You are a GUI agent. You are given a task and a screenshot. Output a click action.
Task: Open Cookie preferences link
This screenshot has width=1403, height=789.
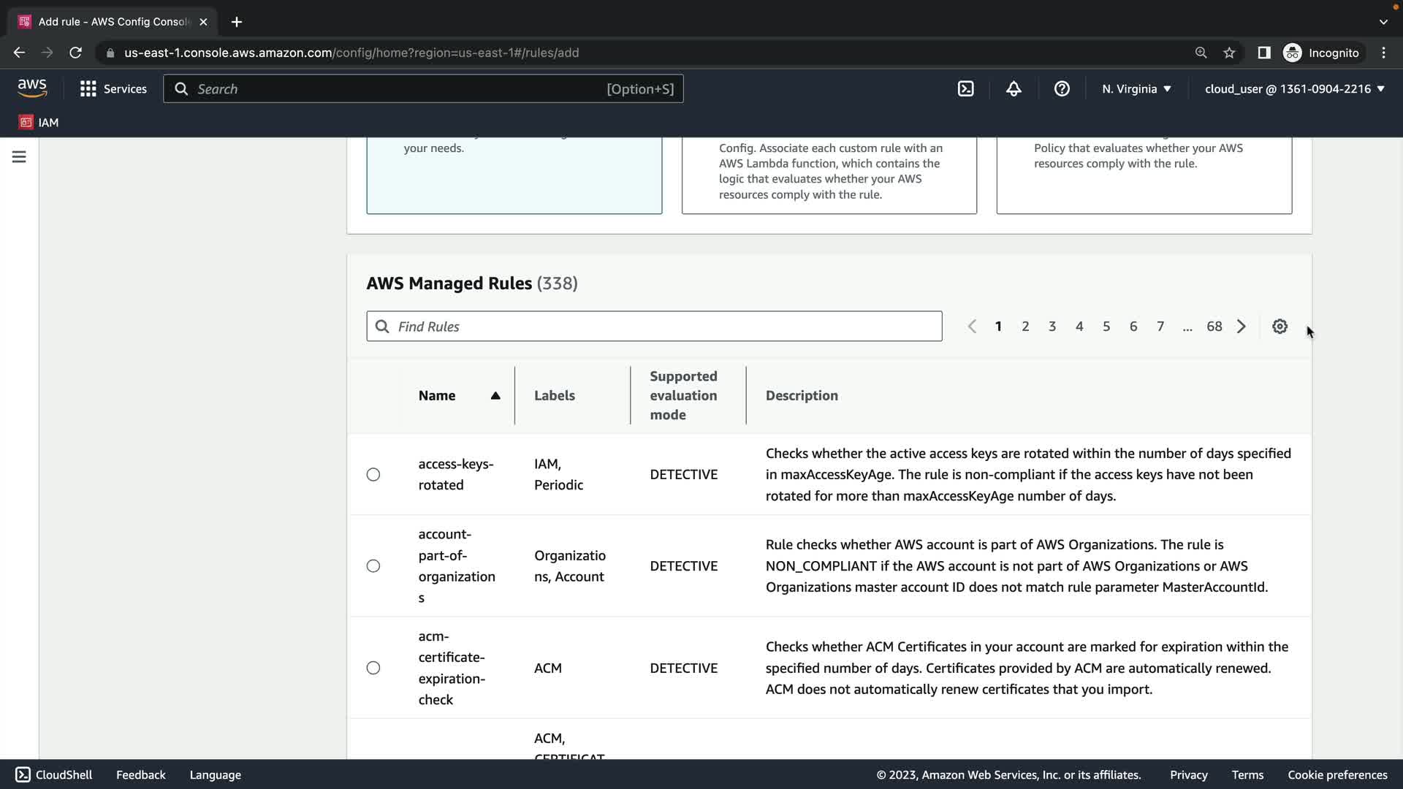pyautogui.click(x=1337, y=775)
